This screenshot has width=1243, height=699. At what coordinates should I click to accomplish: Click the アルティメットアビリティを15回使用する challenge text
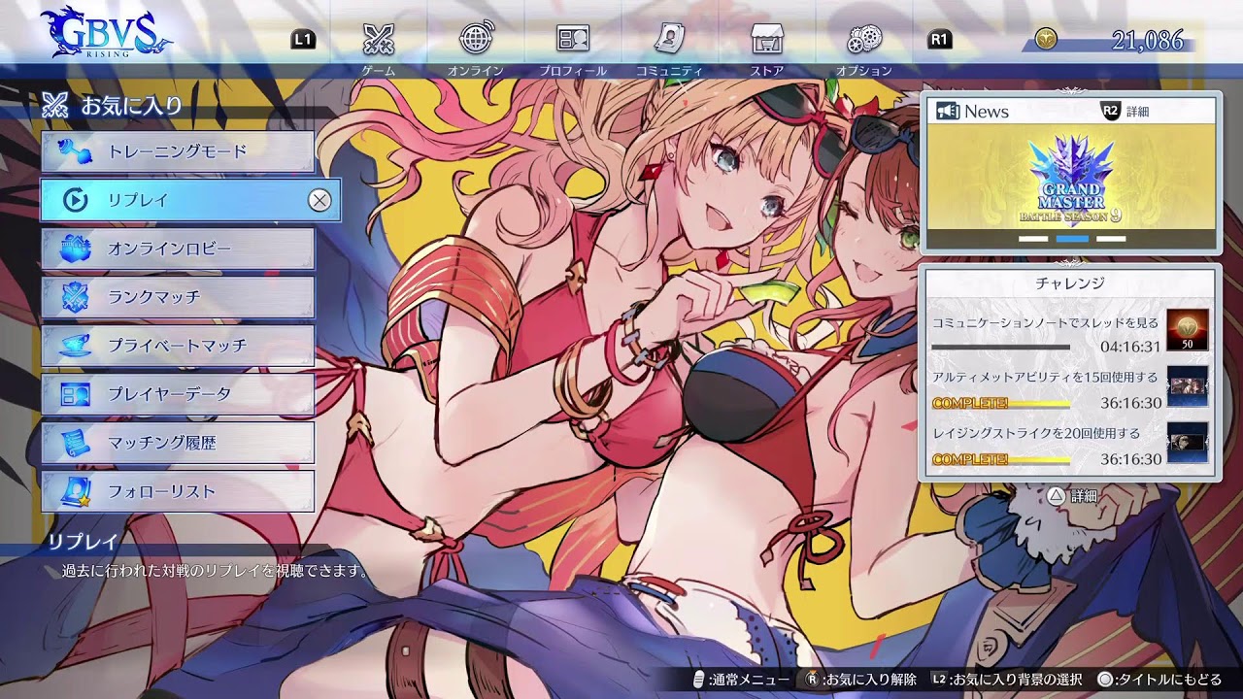pyautogui.click(x=1045, y=378)
